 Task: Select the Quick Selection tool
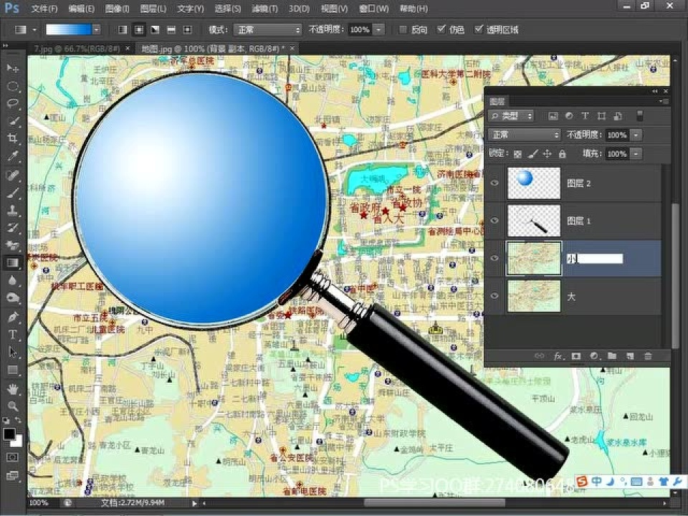(13, 120)
